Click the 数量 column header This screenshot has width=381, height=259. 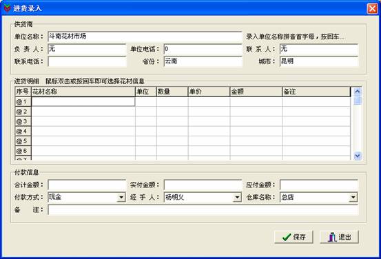172,92
